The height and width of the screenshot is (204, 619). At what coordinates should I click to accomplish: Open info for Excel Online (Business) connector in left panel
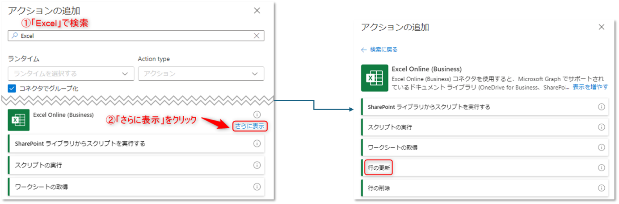click(x=257, y=114)
